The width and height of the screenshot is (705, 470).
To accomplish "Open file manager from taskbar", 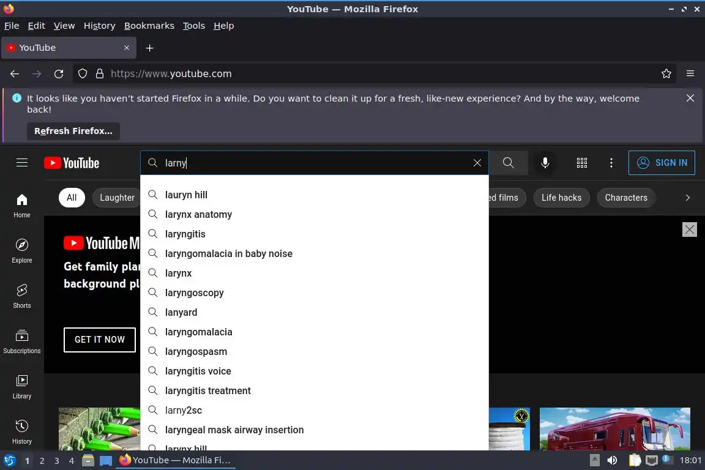I will pos(88,460).
